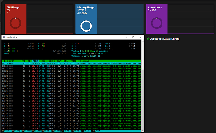Click F8 Nice + to increase niceness

(76, 131)
